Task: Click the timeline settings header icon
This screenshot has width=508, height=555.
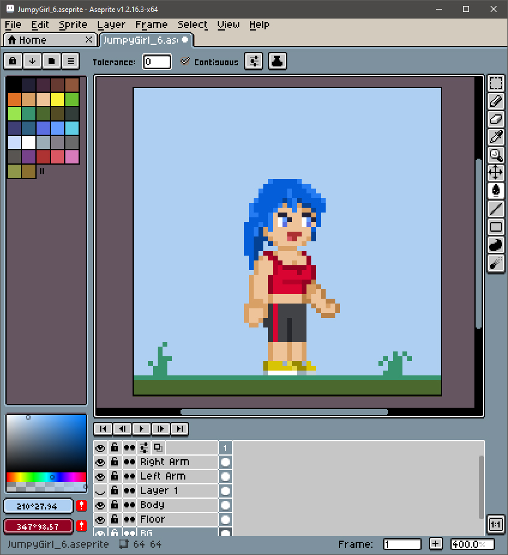Action: coord(144,448)
